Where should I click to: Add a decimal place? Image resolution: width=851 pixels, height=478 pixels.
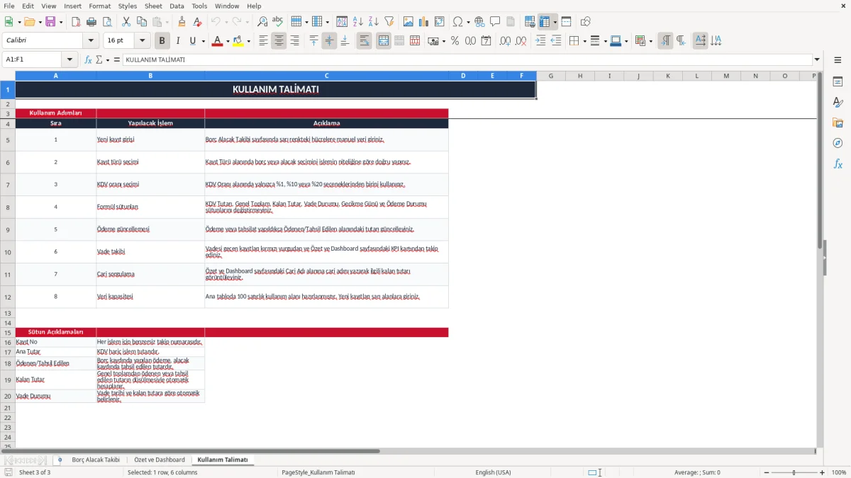tap(506, 41)
